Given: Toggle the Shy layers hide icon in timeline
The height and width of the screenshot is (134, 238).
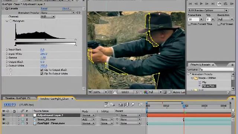Looking at the screenshot, I should pos(120,105).
